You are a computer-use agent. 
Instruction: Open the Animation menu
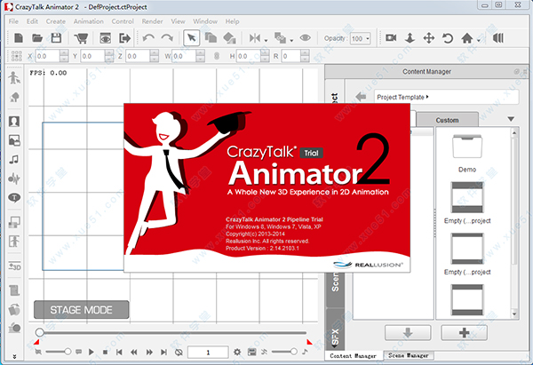tap(89, 21)
